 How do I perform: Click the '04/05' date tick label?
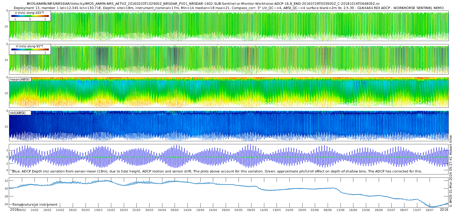pos(239,210)
